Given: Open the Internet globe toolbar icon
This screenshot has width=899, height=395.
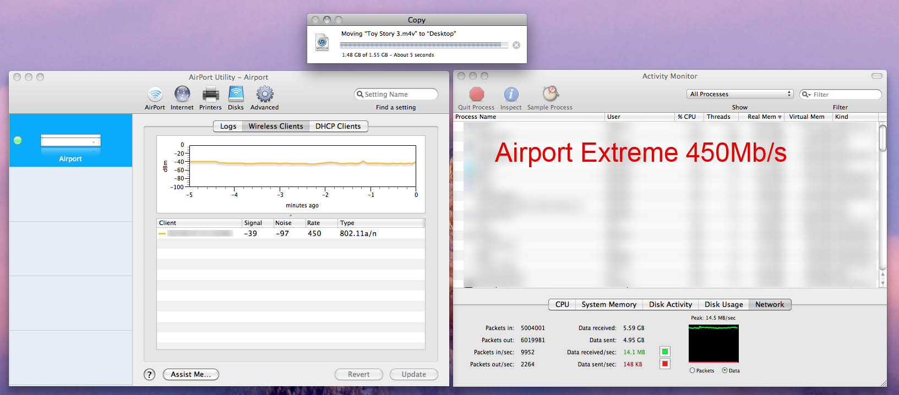Looking at the screenshot, I should 182,94.
